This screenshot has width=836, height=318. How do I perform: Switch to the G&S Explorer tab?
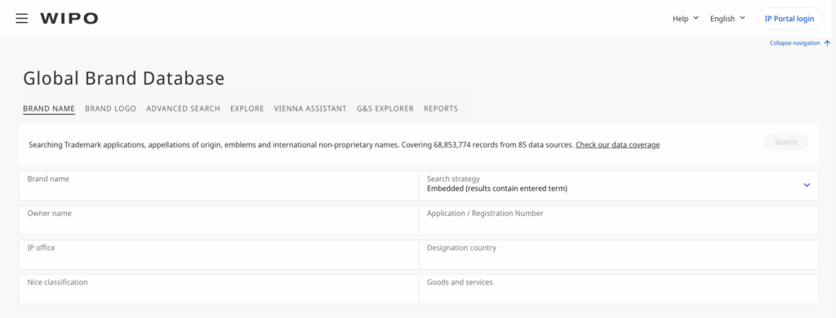pos(385,108)
